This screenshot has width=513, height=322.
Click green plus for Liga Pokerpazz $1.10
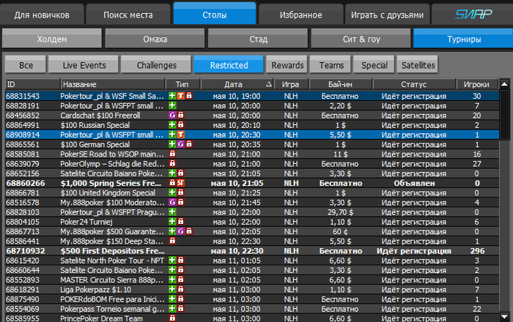(172, 289)
